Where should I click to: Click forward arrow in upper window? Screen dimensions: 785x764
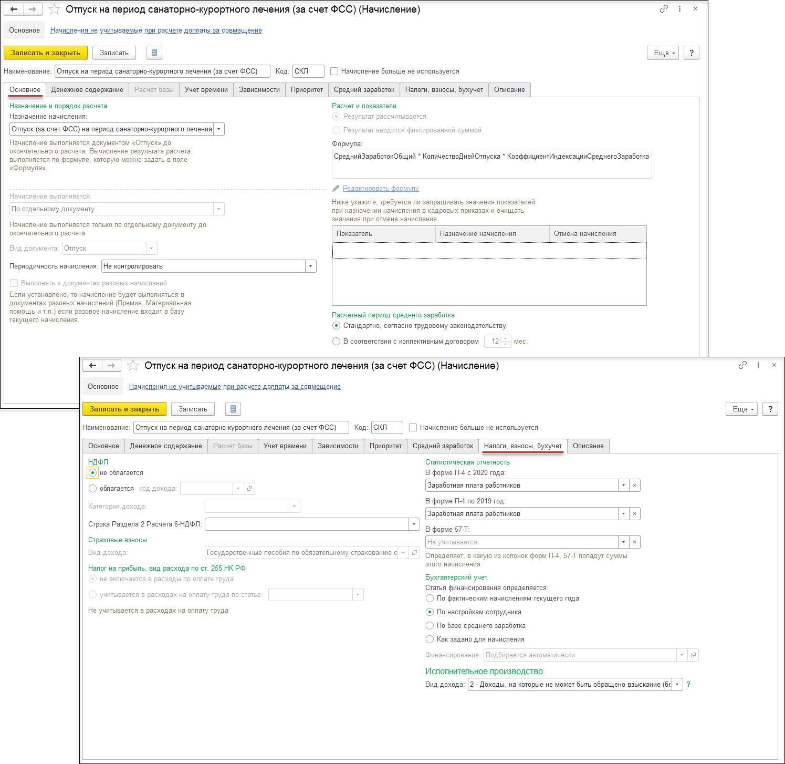tap(33, 9)
